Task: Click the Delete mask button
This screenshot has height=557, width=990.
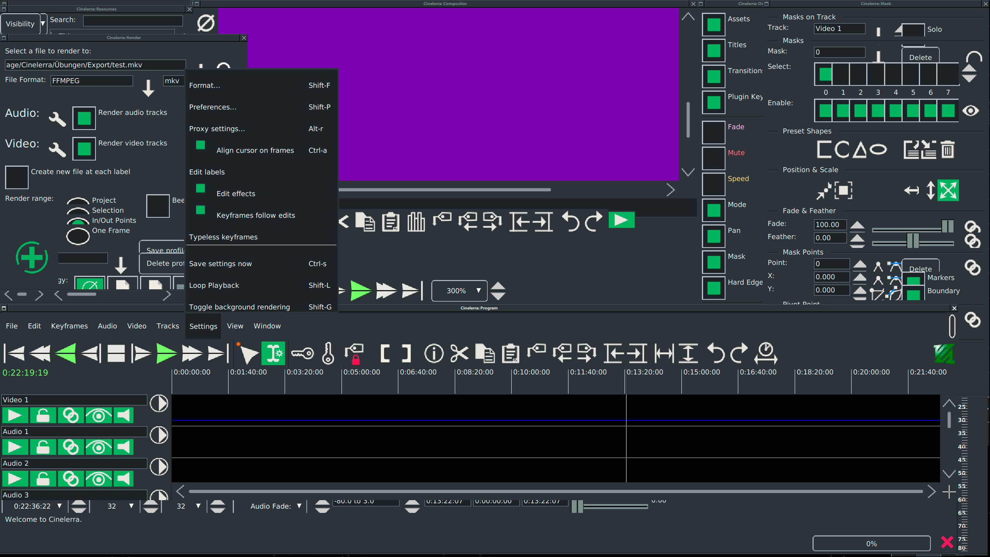Action: point(920,57)
